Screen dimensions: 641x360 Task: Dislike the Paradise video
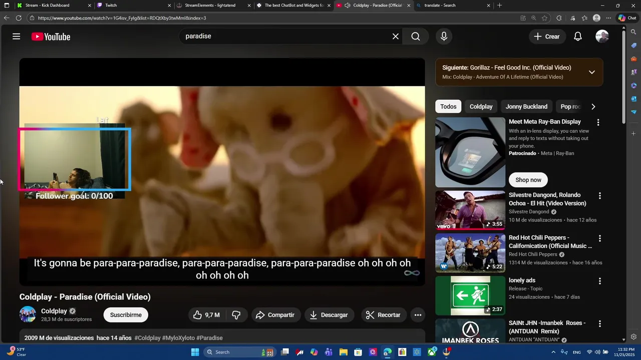pos(236,315)
